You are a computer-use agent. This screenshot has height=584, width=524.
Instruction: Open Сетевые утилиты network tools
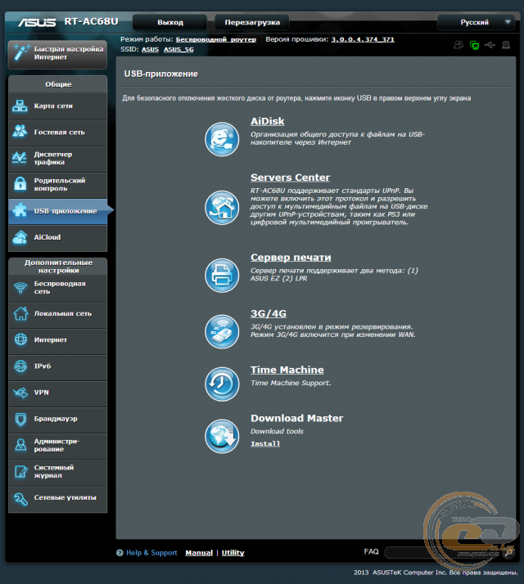pyautogui.click(x=58, y=498)
